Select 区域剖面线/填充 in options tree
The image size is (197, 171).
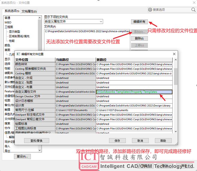19,36
